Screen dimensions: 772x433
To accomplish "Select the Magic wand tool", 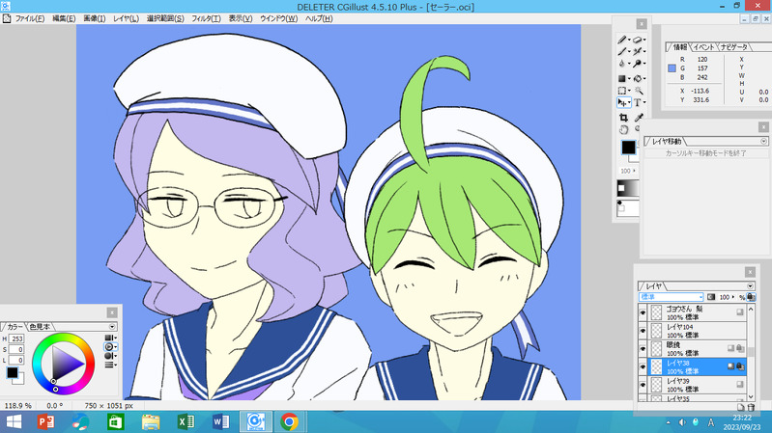I will 639,91.
